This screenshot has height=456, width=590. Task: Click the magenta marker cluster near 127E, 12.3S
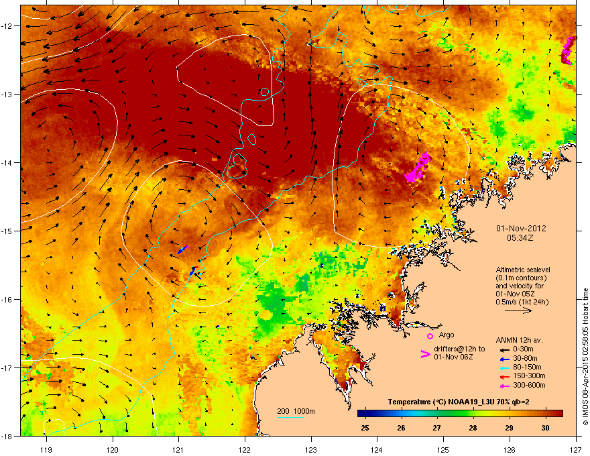click(569, 50)
